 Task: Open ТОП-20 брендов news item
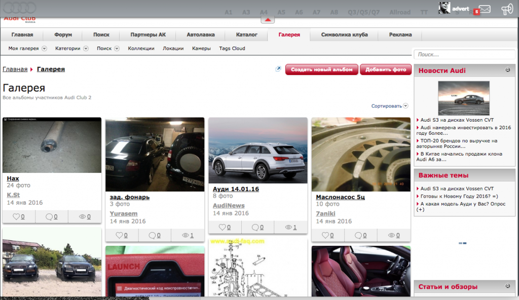coord(457,143)
